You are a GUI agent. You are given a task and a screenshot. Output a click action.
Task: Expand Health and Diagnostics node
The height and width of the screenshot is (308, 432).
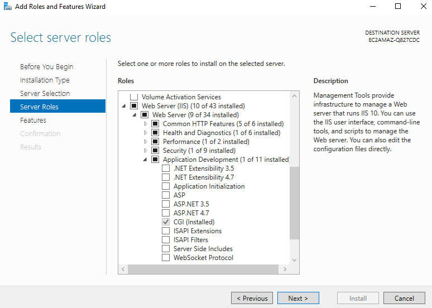(146, 133)
